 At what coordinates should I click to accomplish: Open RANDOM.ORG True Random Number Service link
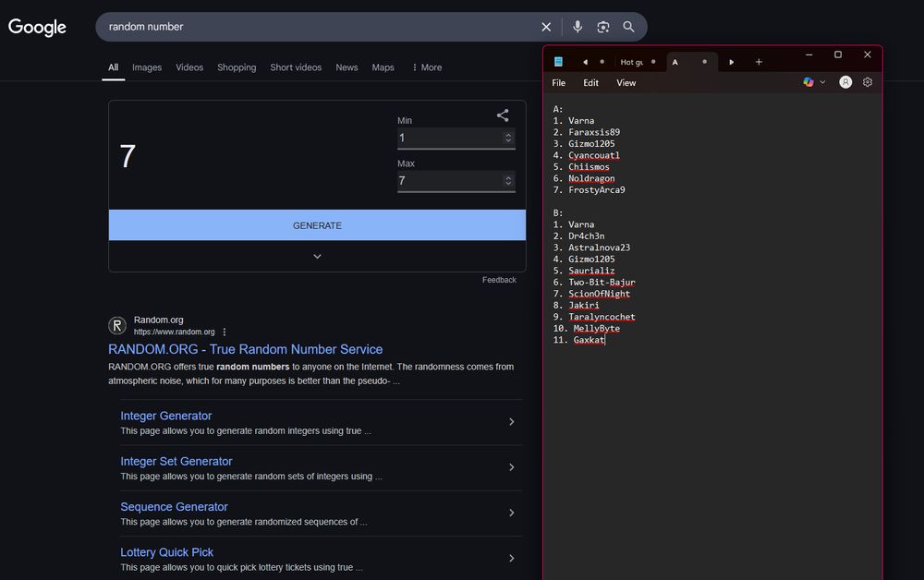(x=245, y=349)
